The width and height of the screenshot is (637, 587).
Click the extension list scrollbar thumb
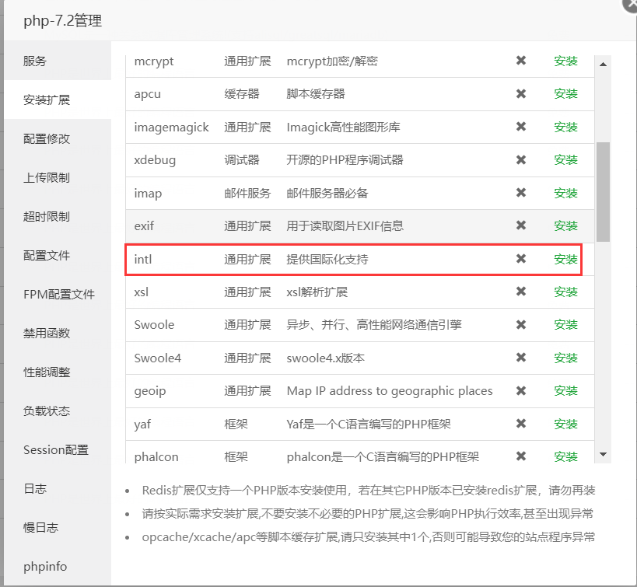[604, 192]
